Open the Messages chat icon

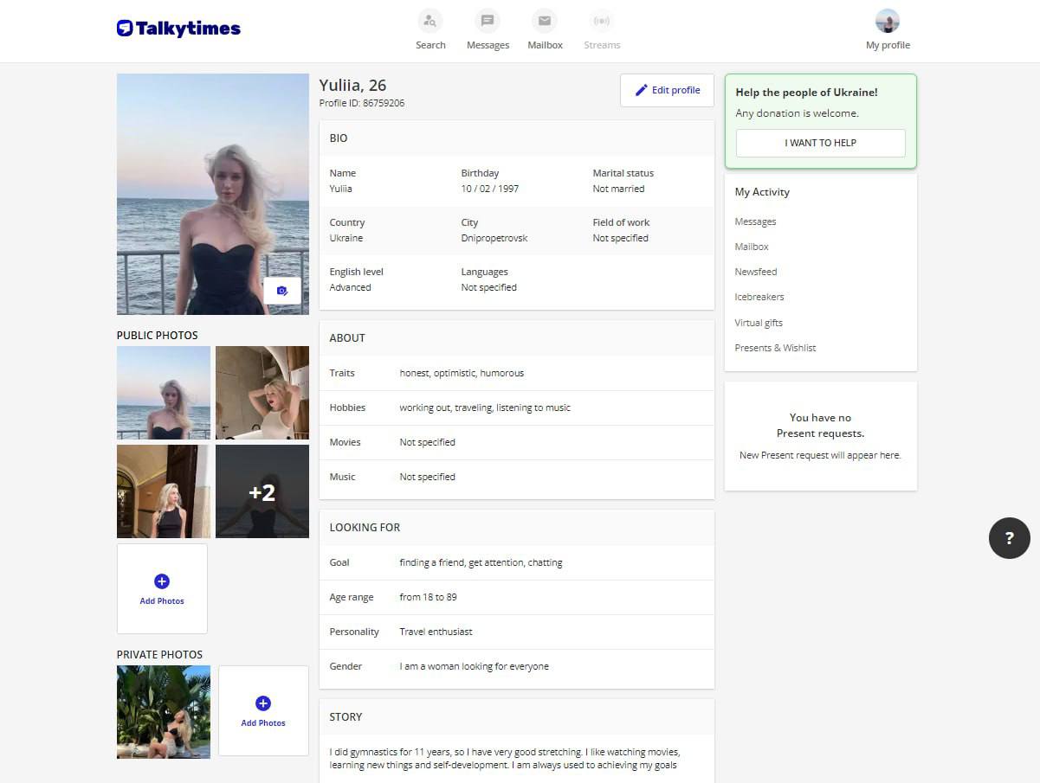click(x=488, y=21)
